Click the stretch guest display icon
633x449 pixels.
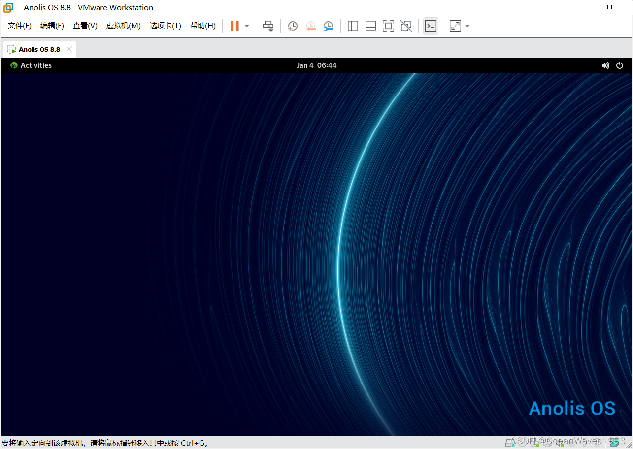coord(455,26)
